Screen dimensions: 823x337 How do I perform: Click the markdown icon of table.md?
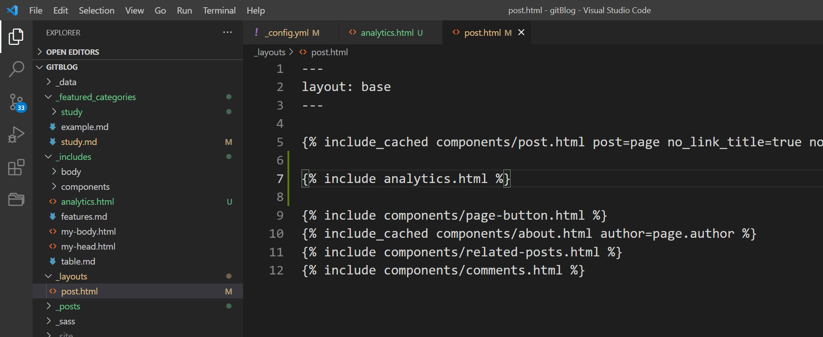tap(53, 261)
